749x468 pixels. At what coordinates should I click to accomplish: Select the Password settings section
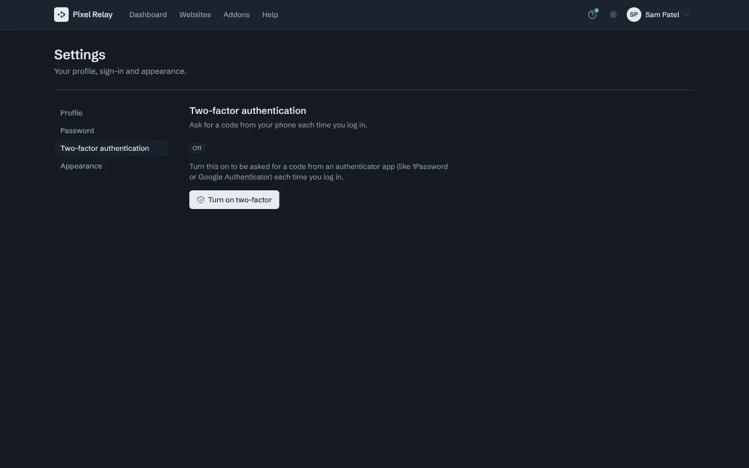[x=111, y=131]
